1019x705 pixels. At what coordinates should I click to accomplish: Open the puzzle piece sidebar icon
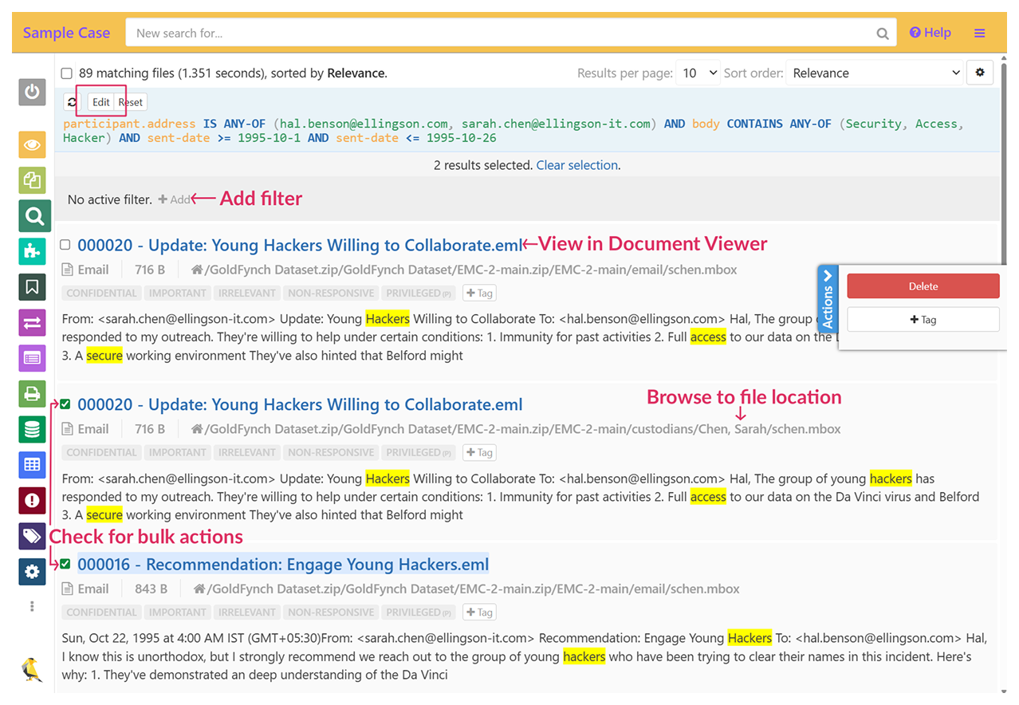[32, 251]
